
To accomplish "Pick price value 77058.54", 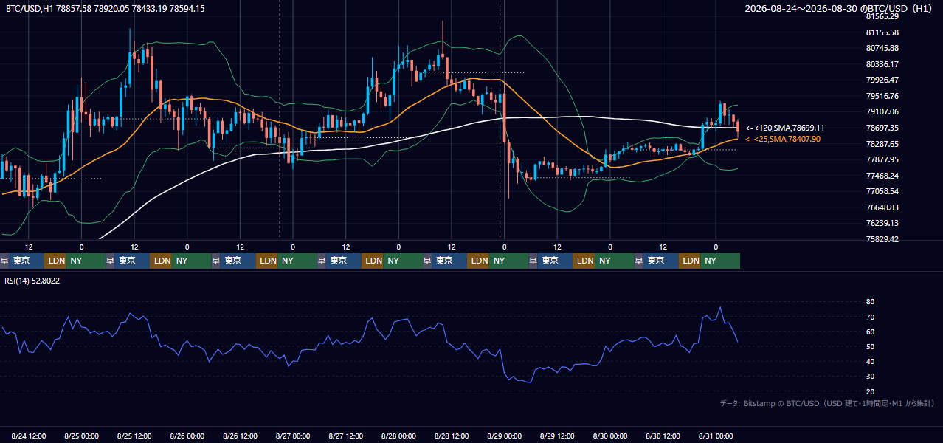I will (x=882, y=191).
